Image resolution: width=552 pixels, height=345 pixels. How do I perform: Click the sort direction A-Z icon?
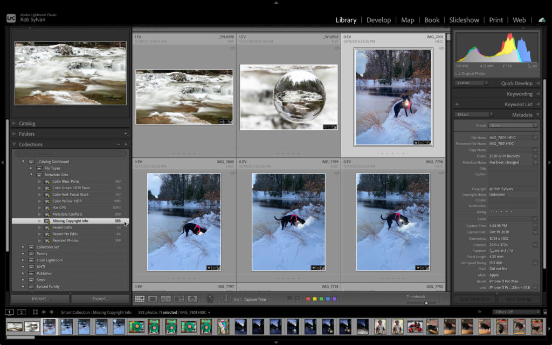226,299
